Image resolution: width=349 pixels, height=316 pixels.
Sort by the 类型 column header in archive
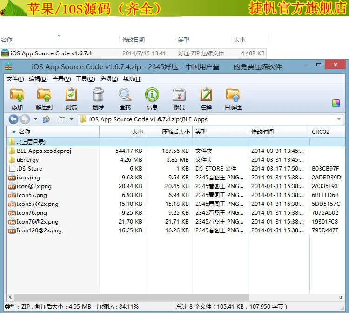point(221,132)
